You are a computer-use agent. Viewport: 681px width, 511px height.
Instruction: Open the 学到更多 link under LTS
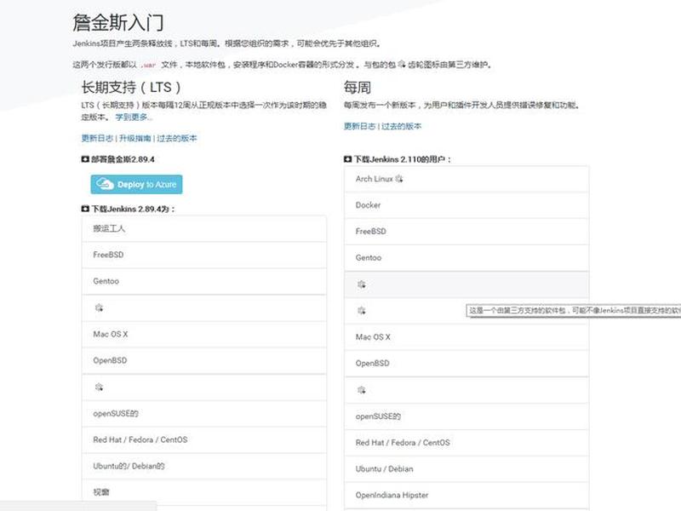[134, 118]
